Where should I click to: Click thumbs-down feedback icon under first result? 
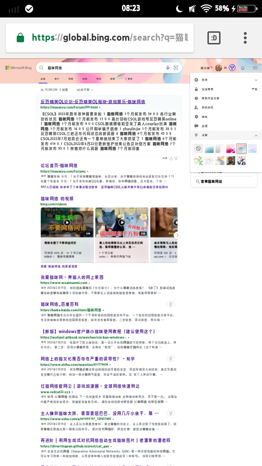click(176, 158)
